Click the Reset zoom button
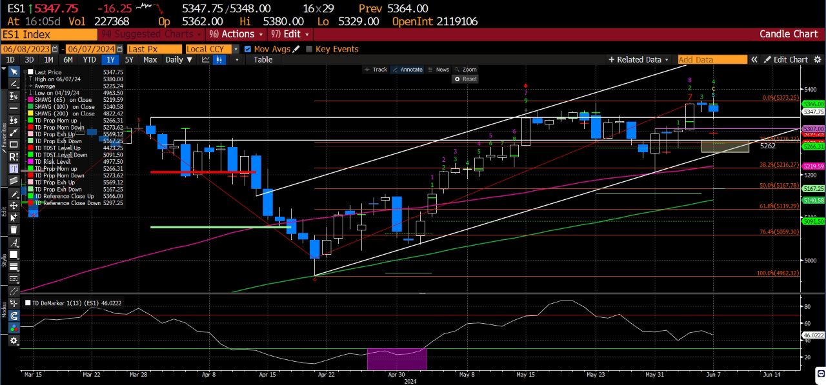This screenshot has width=826, height=385. pyautogui.click(x=465, y=79)
